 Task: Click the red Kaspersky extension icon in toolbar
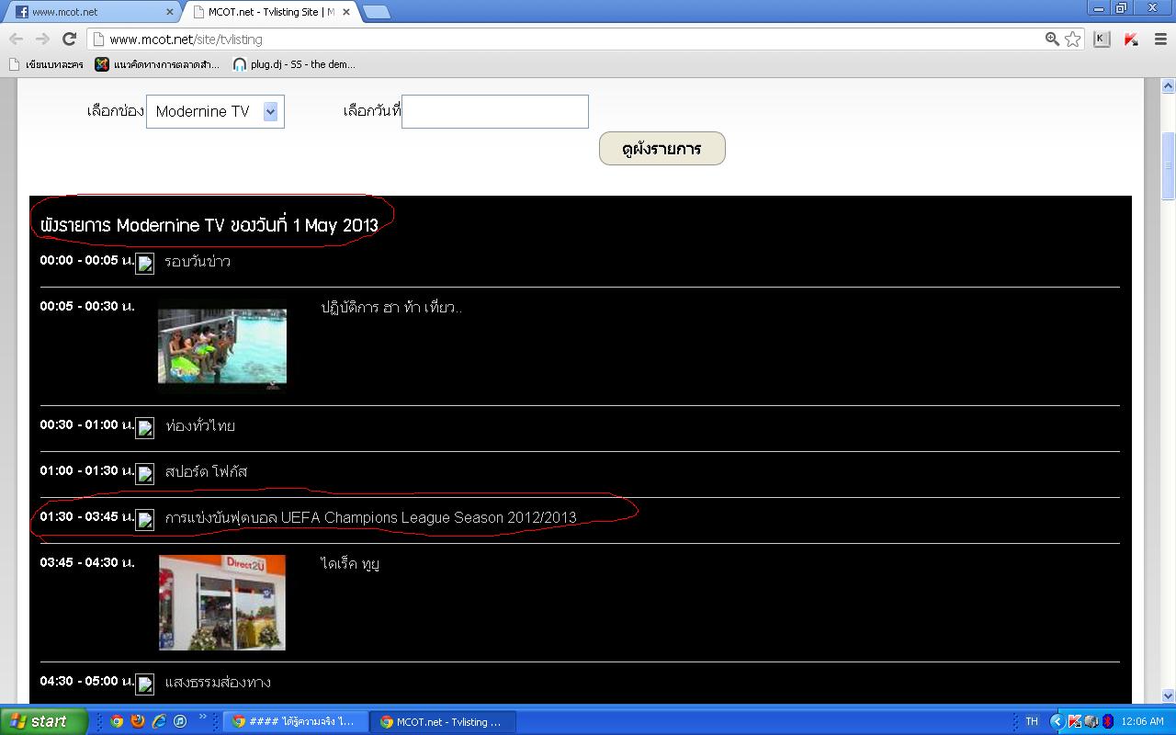(1131, 39)
